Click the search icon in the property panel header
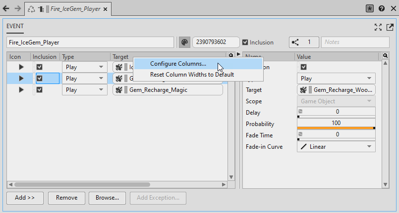Screen dimensions: 399x213 (386, 56)
